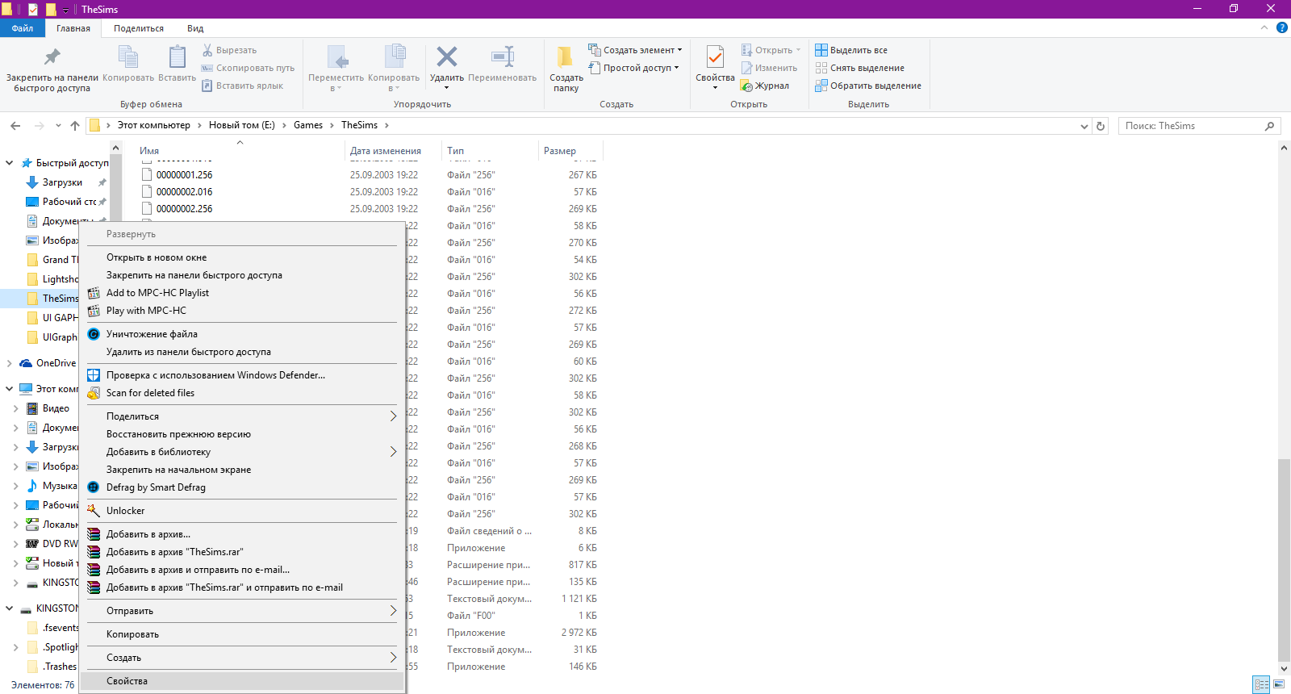Viewport: 1291px width, 694px height.
Task: Click the New Folder icon
Action: pos(566,56)
